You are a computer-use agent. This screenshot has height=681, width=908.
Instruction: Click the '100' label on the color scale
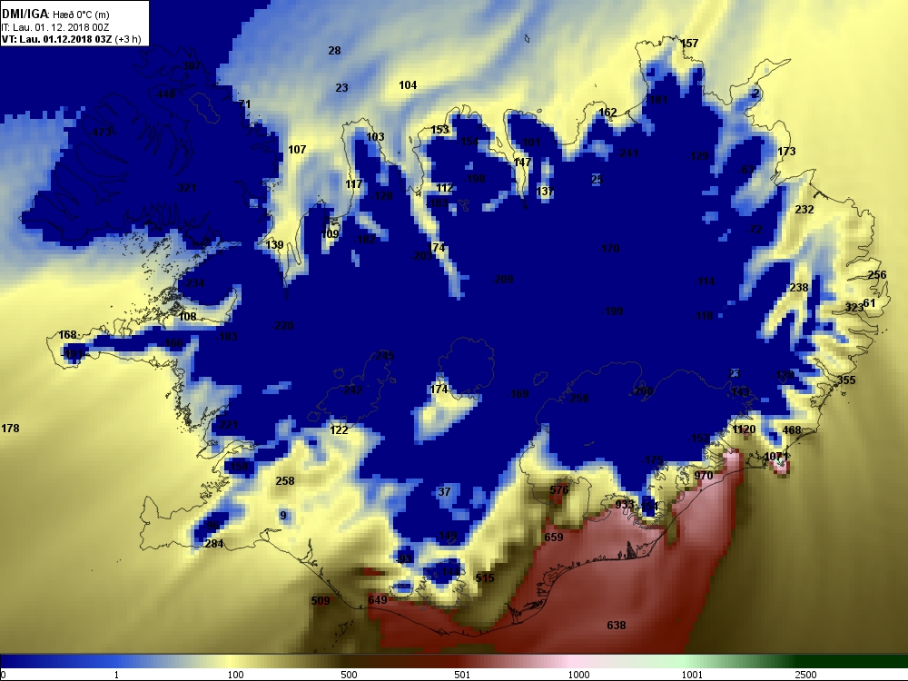pyautogui.click(x=236, y=675)
